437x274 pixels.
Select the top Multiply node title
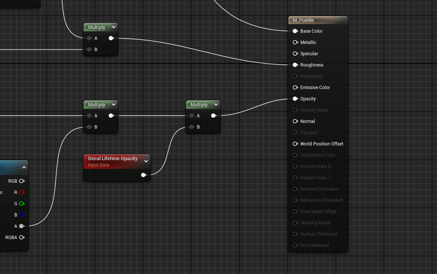(96, 27)
